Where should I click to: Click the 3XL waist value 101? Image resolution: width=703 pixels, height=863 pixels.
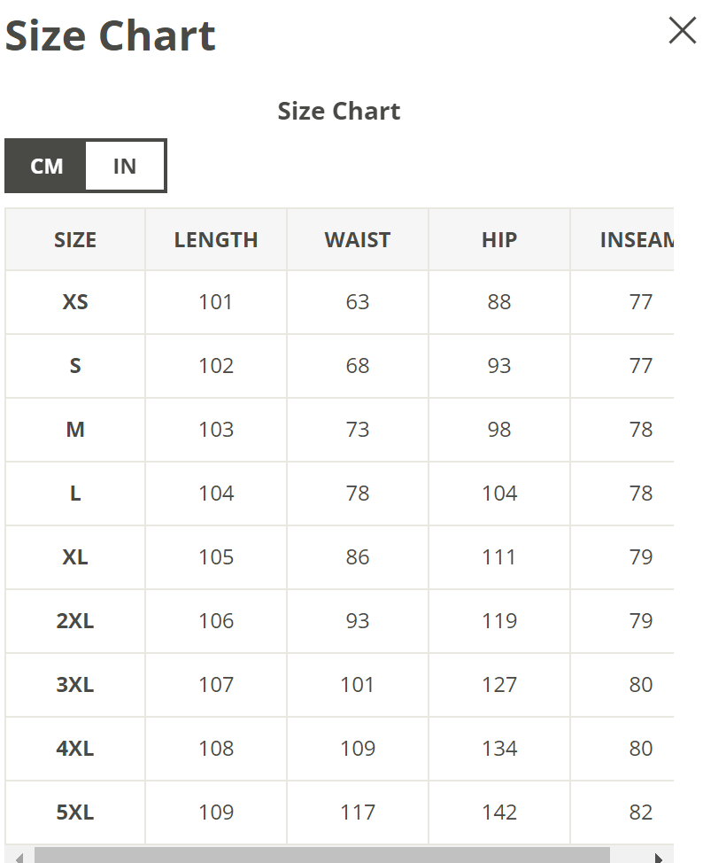click(358, 685)
